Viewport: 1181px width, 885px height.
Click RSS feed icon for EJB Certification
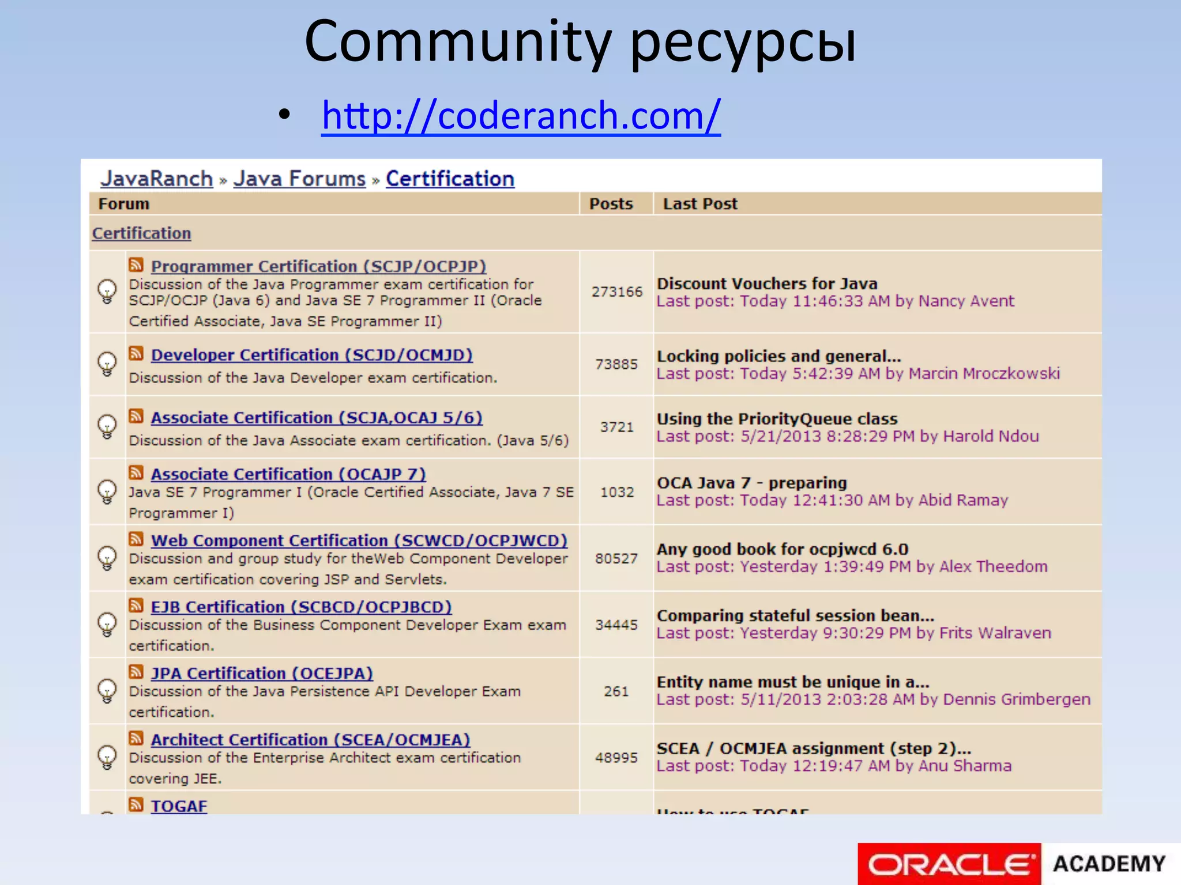coord(136,605)
